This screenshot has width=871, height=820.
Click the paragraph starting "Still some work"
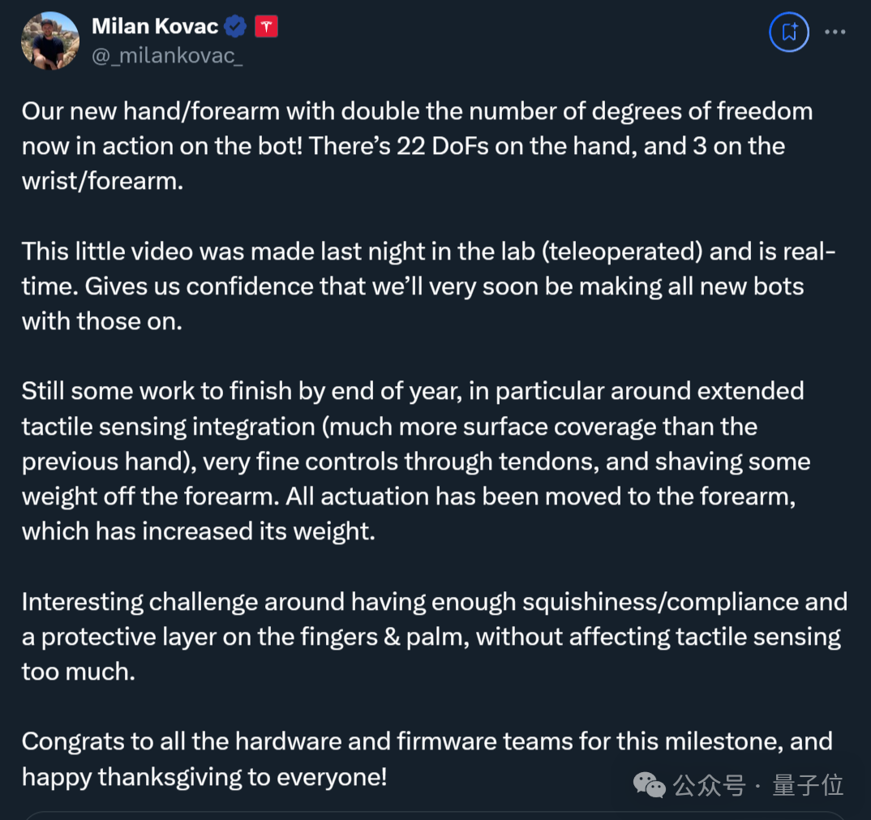click(x=416, y=462)
